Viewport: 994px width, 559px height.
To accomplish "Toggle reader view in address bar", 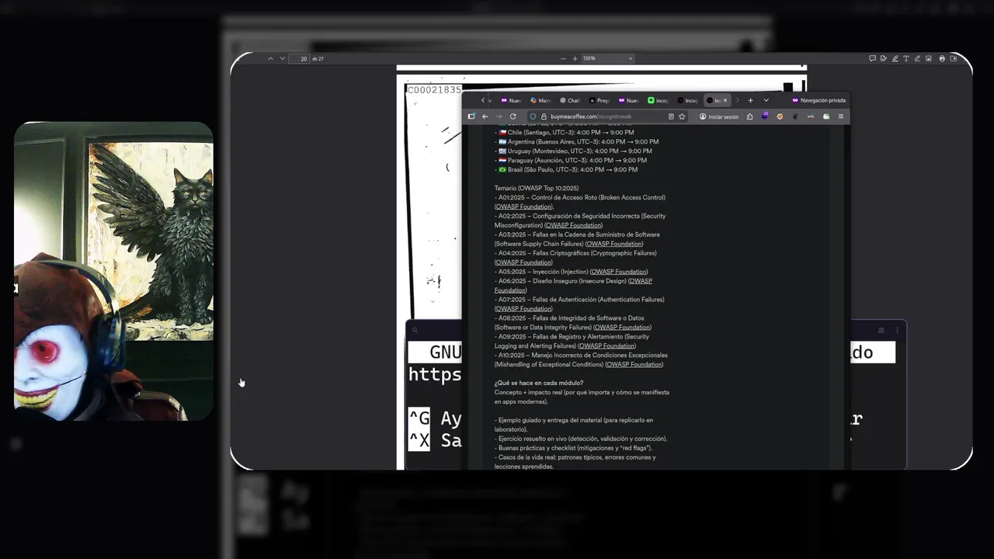I will [671, 116].
